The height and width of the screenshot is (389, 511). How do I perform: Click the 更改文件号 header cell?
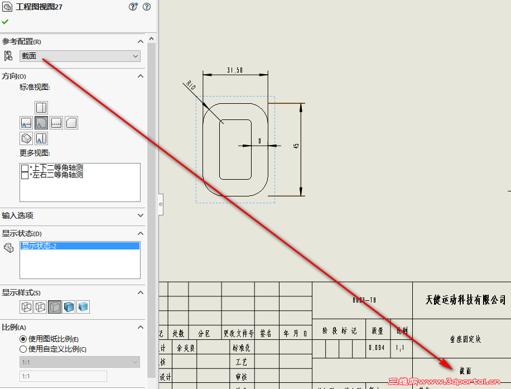click(239, 333)
